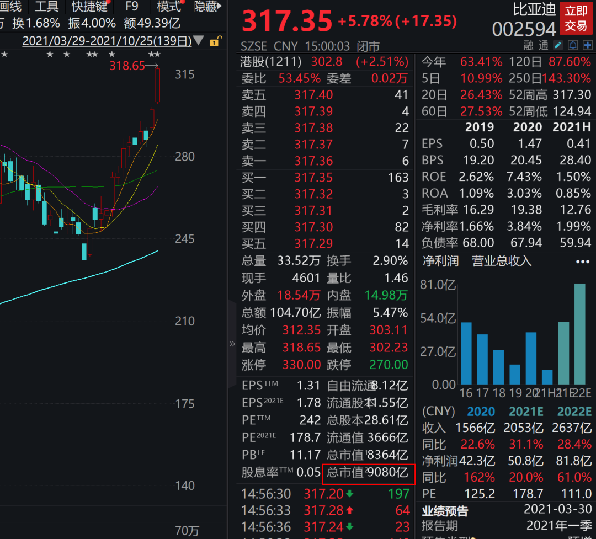
Task: Open the date range dropdown arrow
Action: [199, 40]
